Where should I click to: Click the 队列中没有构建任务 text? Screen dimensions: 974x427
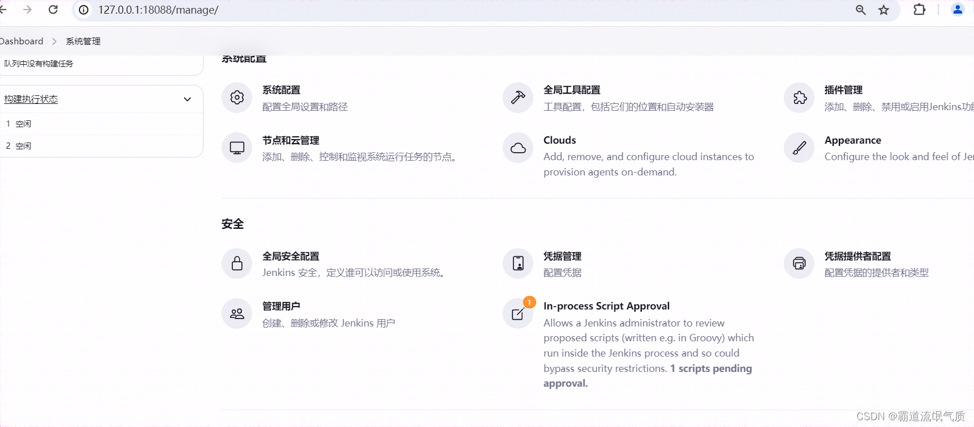(x=39, y=64)
